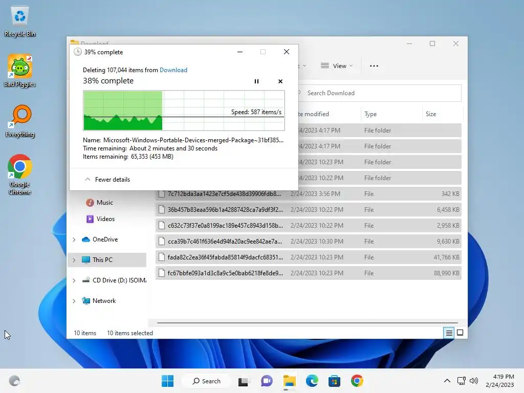Expand the This PC tree node
Screen dimensions: 524x393
(74, 260)
